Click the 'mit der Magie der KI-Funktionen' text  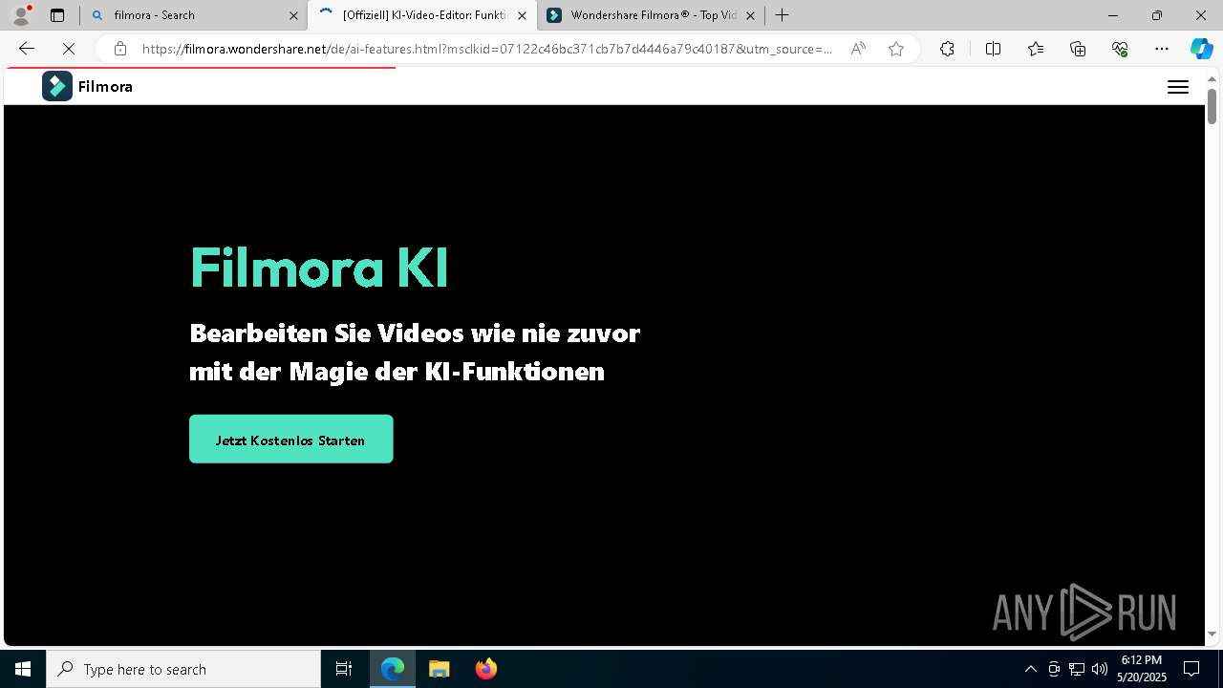397,372
